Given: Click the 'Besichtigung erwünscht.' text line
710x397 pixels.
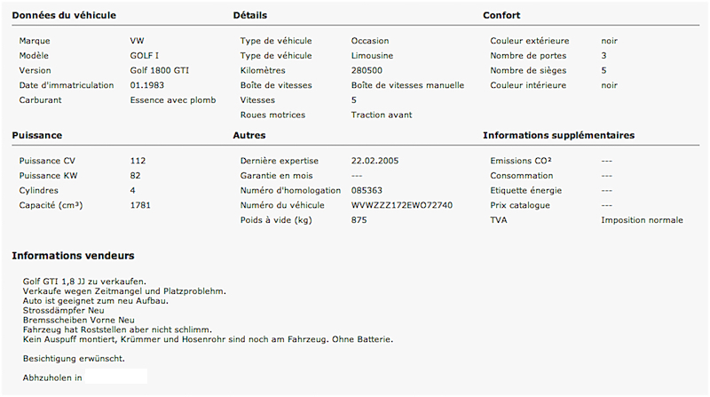Looking at the screenshot, I should pyautogui.click(x=74, y=359).
